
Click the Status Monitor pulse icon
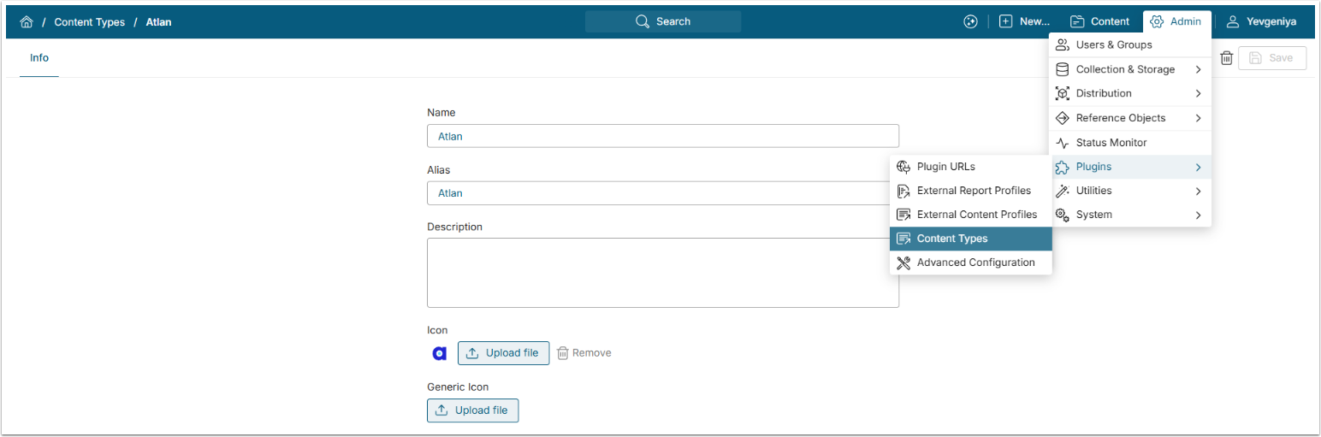coord(1063,143)
